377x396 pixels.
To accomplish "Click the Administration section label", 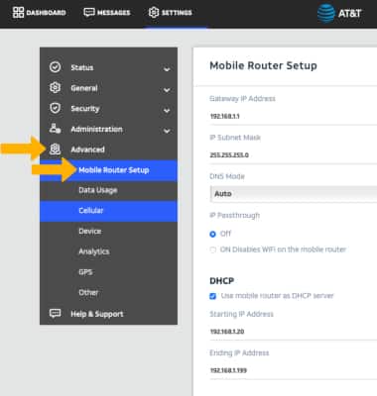I will pyautogui.click(x=96, y=129).
